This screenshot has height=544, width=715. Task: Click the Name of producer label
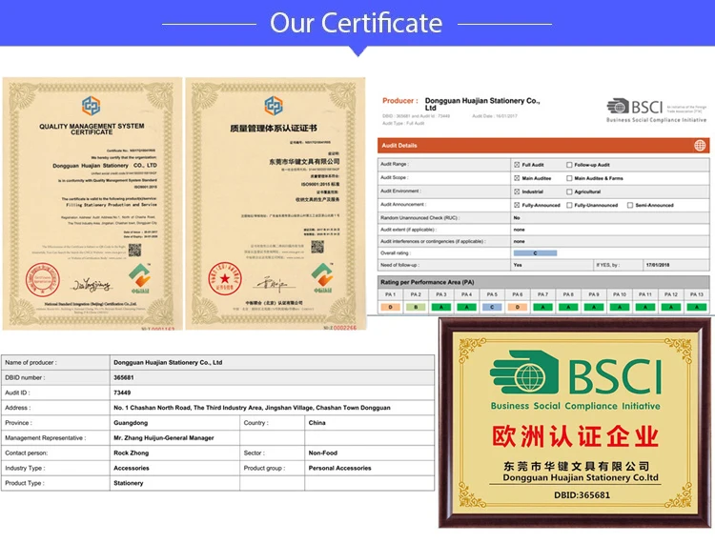pyautogui.click(x=31, y=363)
